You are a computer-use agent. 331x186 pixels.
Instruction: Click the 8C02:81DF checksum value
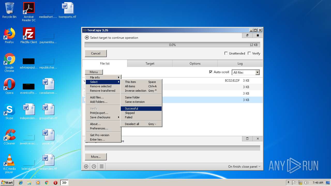tap(232, 81)
